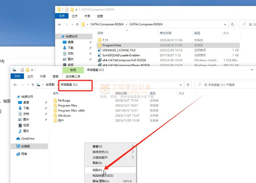Sort by Date modified column in C: window

(x=121, y=93)
